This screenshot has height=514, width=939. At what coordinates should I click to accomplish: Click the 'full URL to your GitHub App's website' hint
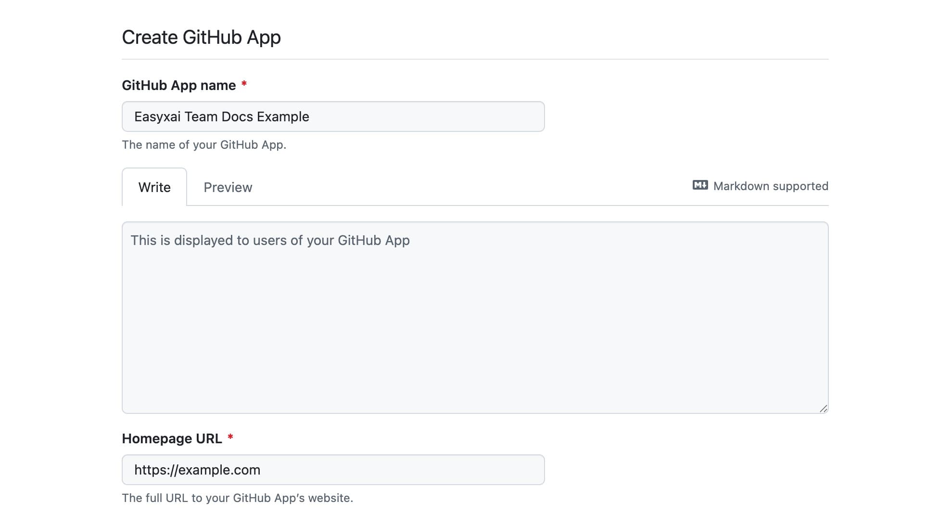point(238,498)
